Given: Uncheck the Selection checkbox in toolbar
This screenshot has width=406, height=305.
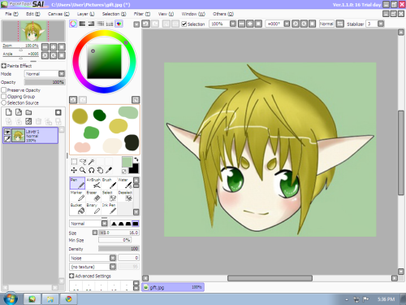Looking at the screenshot, I should click(184, 24).
